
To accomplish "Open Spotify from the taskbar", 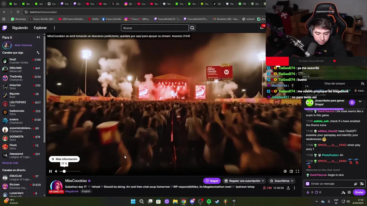I will coord(209,201).
